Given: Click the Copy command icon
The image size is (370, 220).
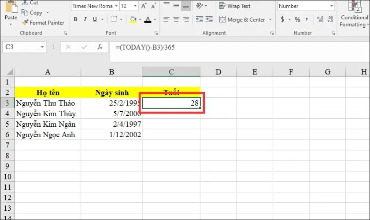Looking at the screenshot, I should pyautogui.click(x=25, y=12).
